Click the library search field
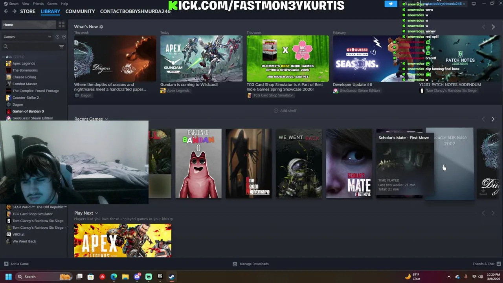The image size is (503, 283). [29, 47]
